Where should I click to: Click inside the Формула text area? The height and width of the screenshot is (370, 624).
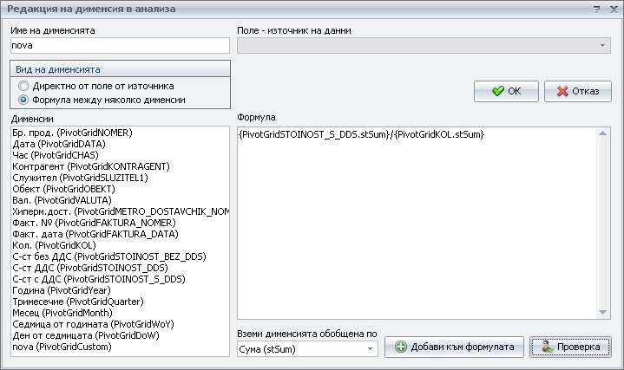pyautogui.click(x=417, y=223)
